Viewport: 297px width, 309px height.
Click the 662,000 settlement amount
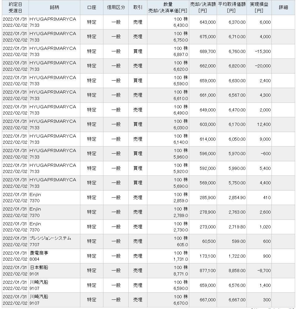[207, 66]
